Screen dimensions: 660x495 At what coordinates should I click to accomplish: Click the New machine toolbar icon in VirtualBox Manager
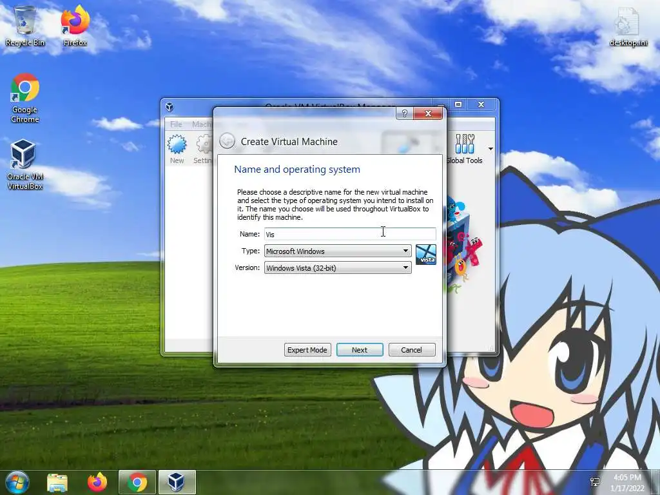point(177,149)
